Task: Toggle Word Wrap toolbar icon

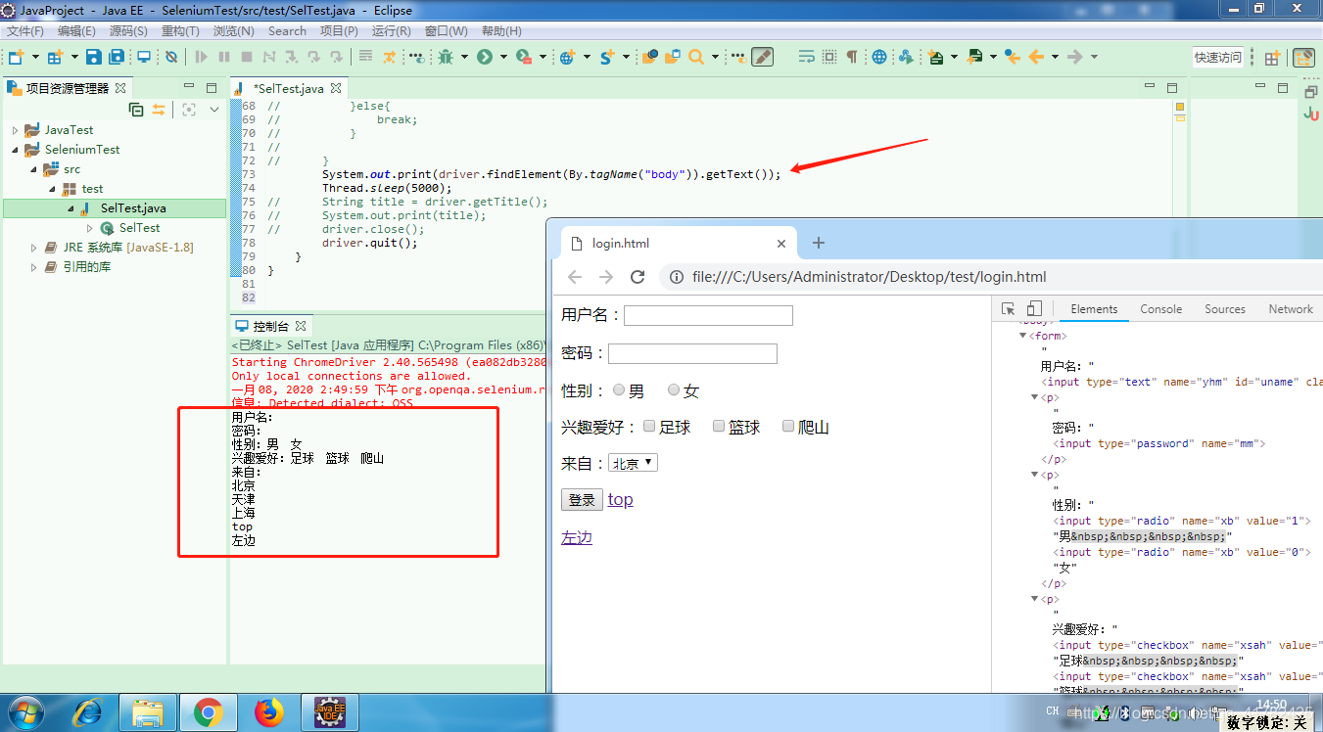Action: pyautogui.click(x=806, y=57)
